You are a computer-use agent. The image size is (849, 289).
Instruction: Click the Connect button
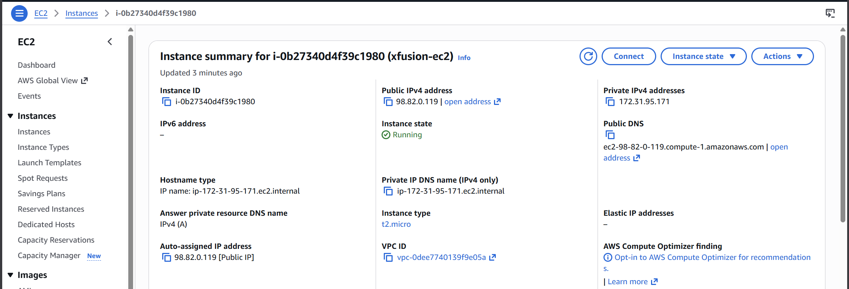(629, 56)
